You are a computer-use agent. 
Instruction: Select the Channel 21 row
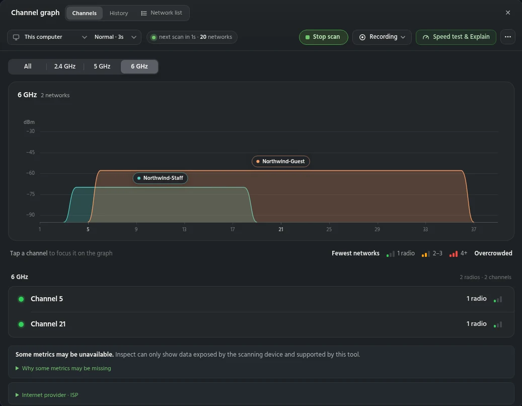pos(261,324)
